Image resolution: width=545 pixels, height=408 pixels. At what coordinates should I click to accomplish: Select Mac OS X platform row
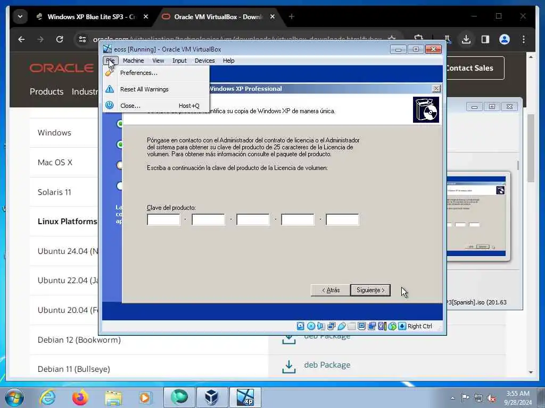click(55, 163)
